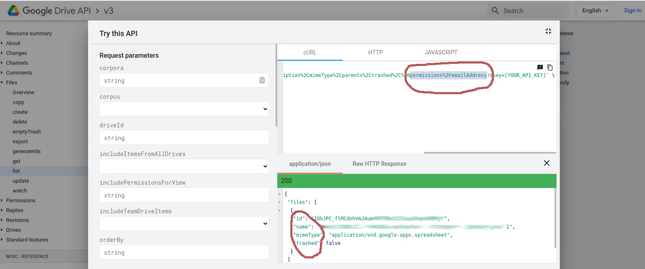The image size is (645, 269).
Task: Copy the cURL code sample
Action: (550, 68)
